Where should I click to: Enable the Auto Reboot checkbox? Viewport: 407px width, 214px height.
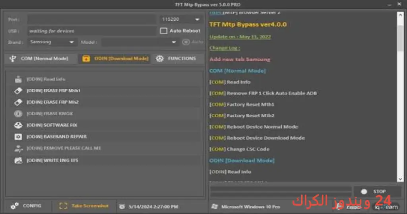click(x=163, y=31)
